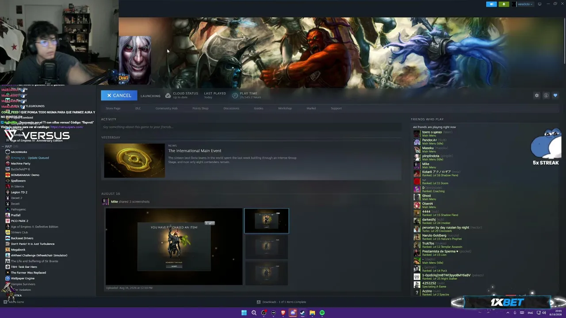Click the Pratfall game icon
The width and height of the screenshot is (566, 318).
pyautogui.click(x=8, y=215)
